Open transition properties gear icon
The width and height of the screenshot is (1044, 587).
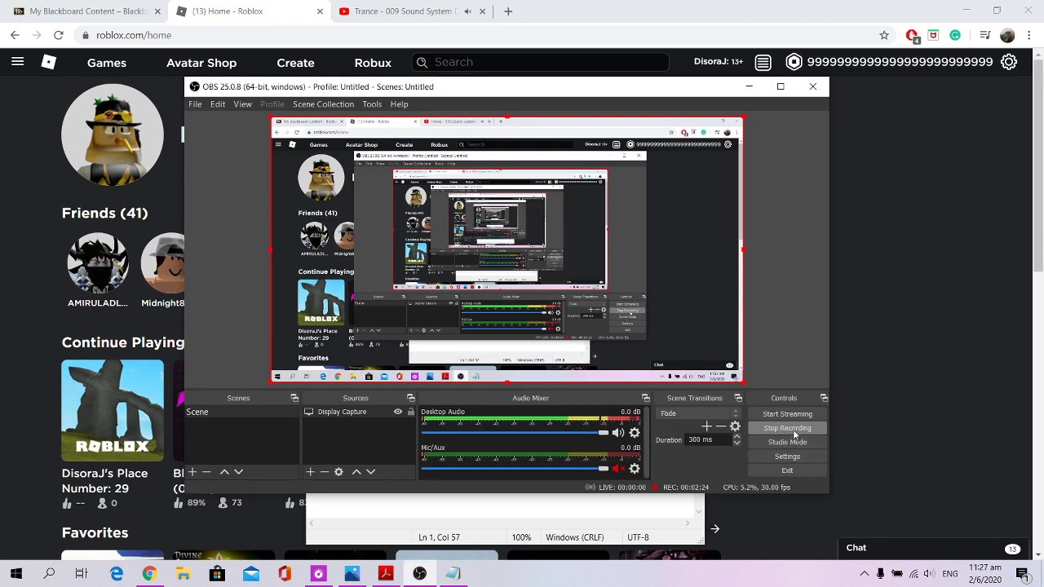(735, 426)
